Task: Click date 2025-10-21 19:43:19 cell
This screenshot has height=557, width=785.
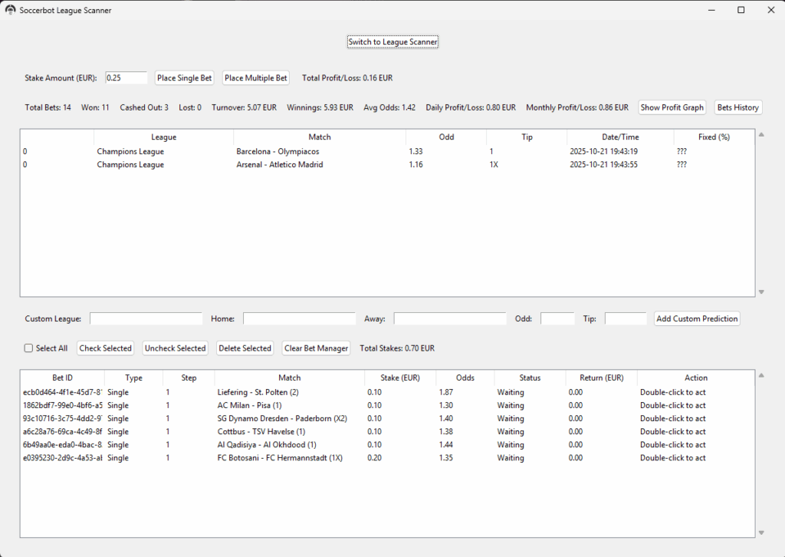Action: tap(603, 151)
